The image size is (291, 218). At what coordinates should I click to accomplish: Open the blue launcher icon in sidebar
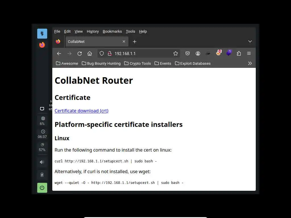[42, 33]
